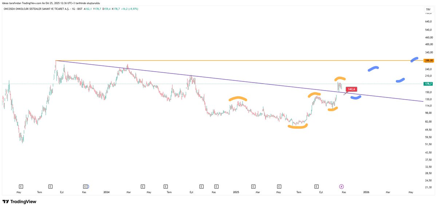Click the 43,50 price axis label
The width and height of the screenshot is (437, 208).
(428, 152)
